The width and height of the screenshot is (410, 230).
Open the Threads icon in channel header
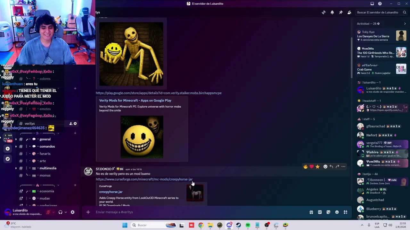(x=324, y=12)
